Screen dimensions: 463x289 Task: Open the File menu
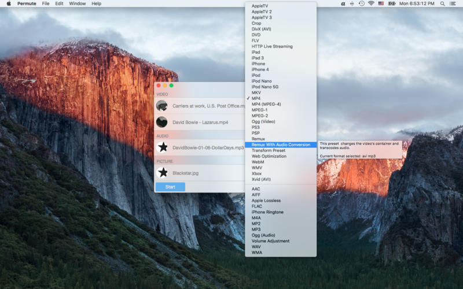[46, 3]
